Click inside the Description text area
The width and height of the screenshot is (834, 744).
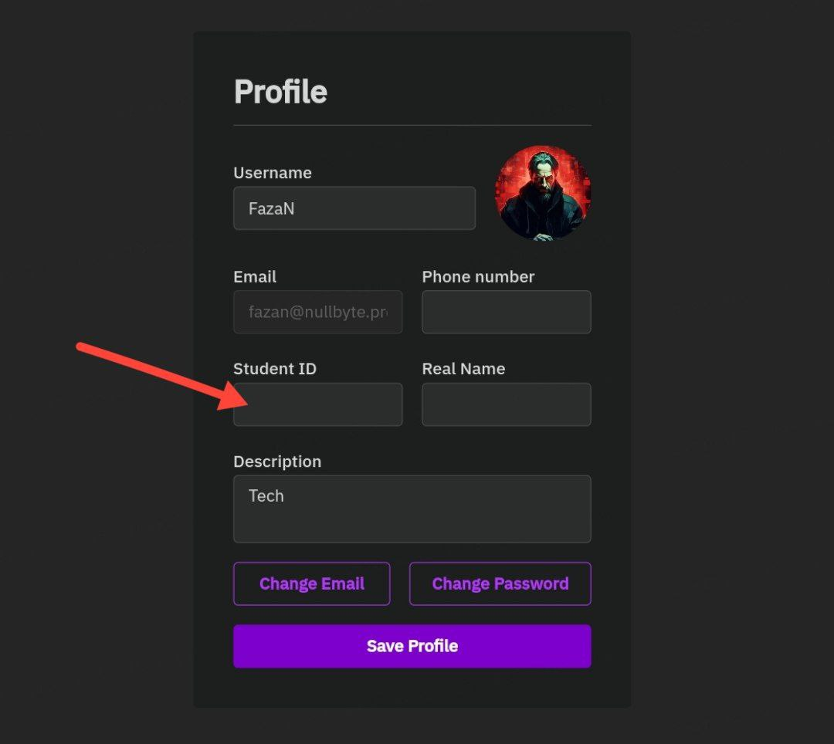[412, 509]
